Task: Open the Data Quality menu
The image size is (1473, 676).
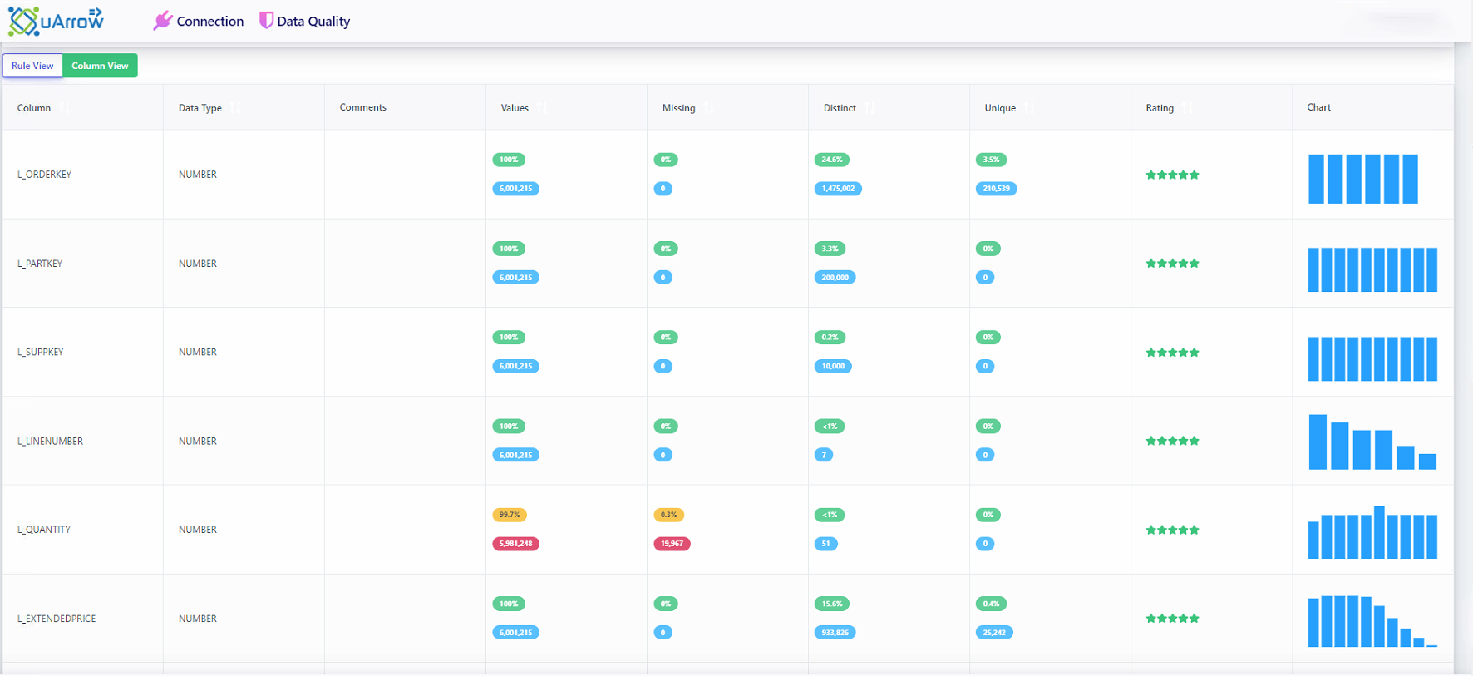Action: coord(313,22)
